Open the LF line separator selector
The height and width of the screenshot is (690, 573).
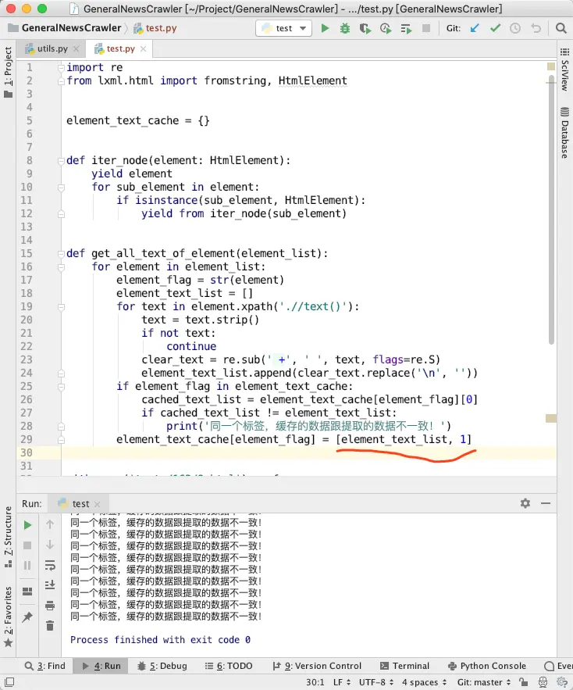coord(342,682)
